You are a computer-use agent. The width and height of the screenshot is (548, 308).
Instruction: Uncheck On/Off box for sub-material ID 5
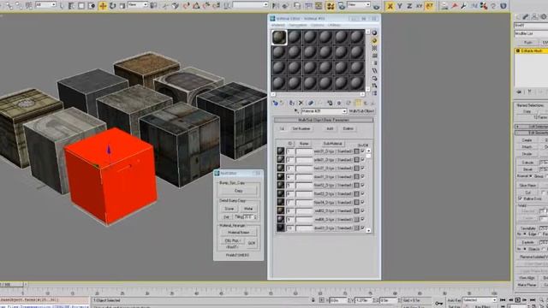click(362, 186)
